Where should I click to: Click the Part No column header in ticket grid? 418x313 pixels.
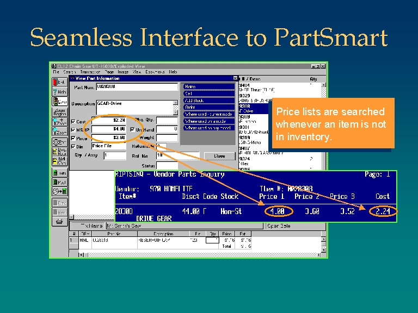114,234
